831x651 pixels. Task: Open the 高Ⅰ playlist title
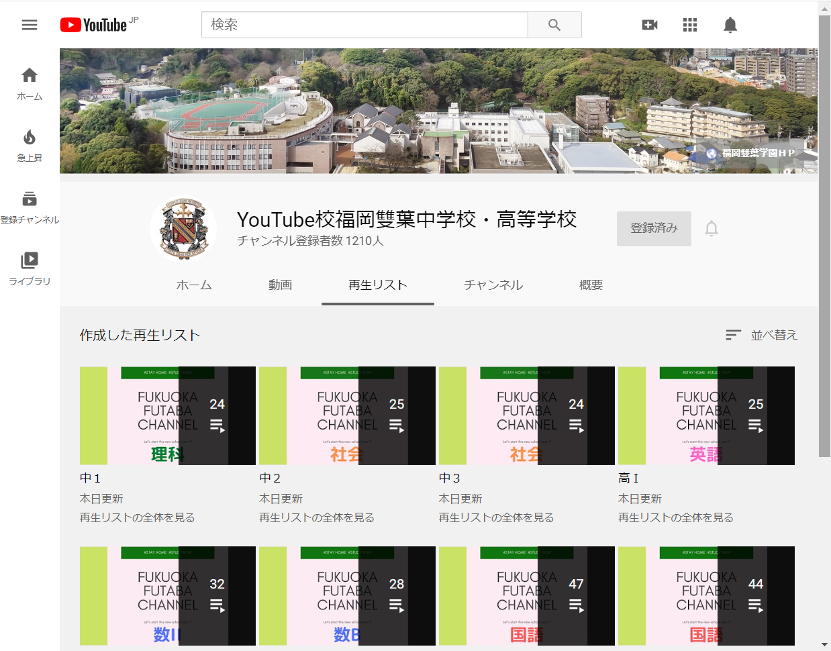[x=629, y=479]
